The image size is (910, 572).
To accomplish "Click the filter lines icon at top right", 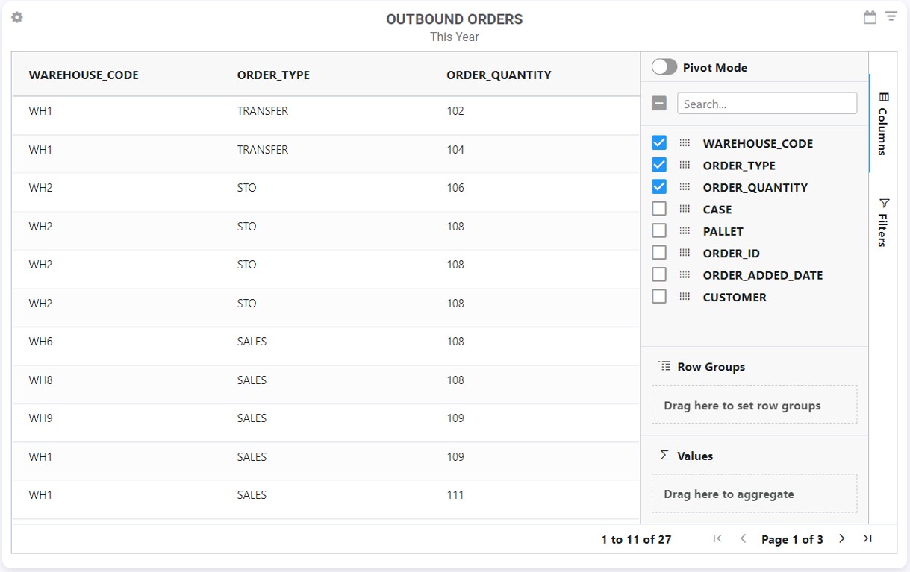I will [x=891, y=16].
